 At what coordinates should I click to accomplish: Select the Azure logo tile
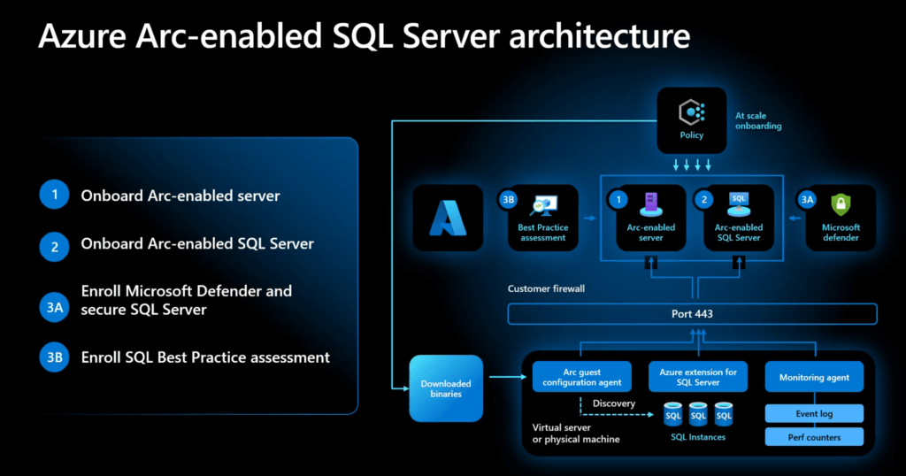(x=448, y=218)
